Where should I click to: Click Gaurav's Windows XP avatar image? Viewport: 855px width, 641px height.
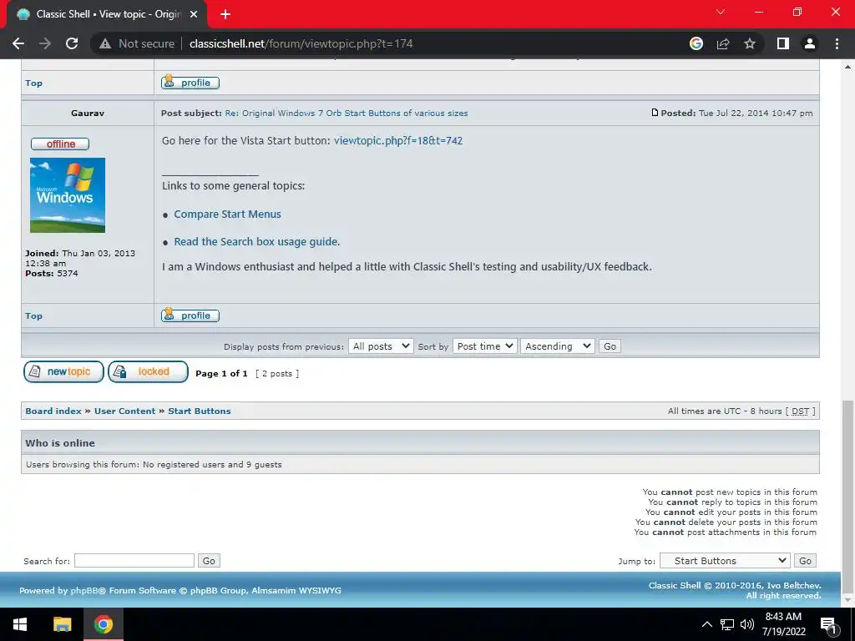[x=68, y=195]
